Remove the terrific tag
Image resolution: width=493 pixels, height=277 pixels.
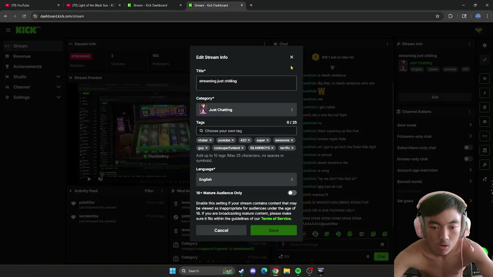pyautogui.click(x=292, y=148)
